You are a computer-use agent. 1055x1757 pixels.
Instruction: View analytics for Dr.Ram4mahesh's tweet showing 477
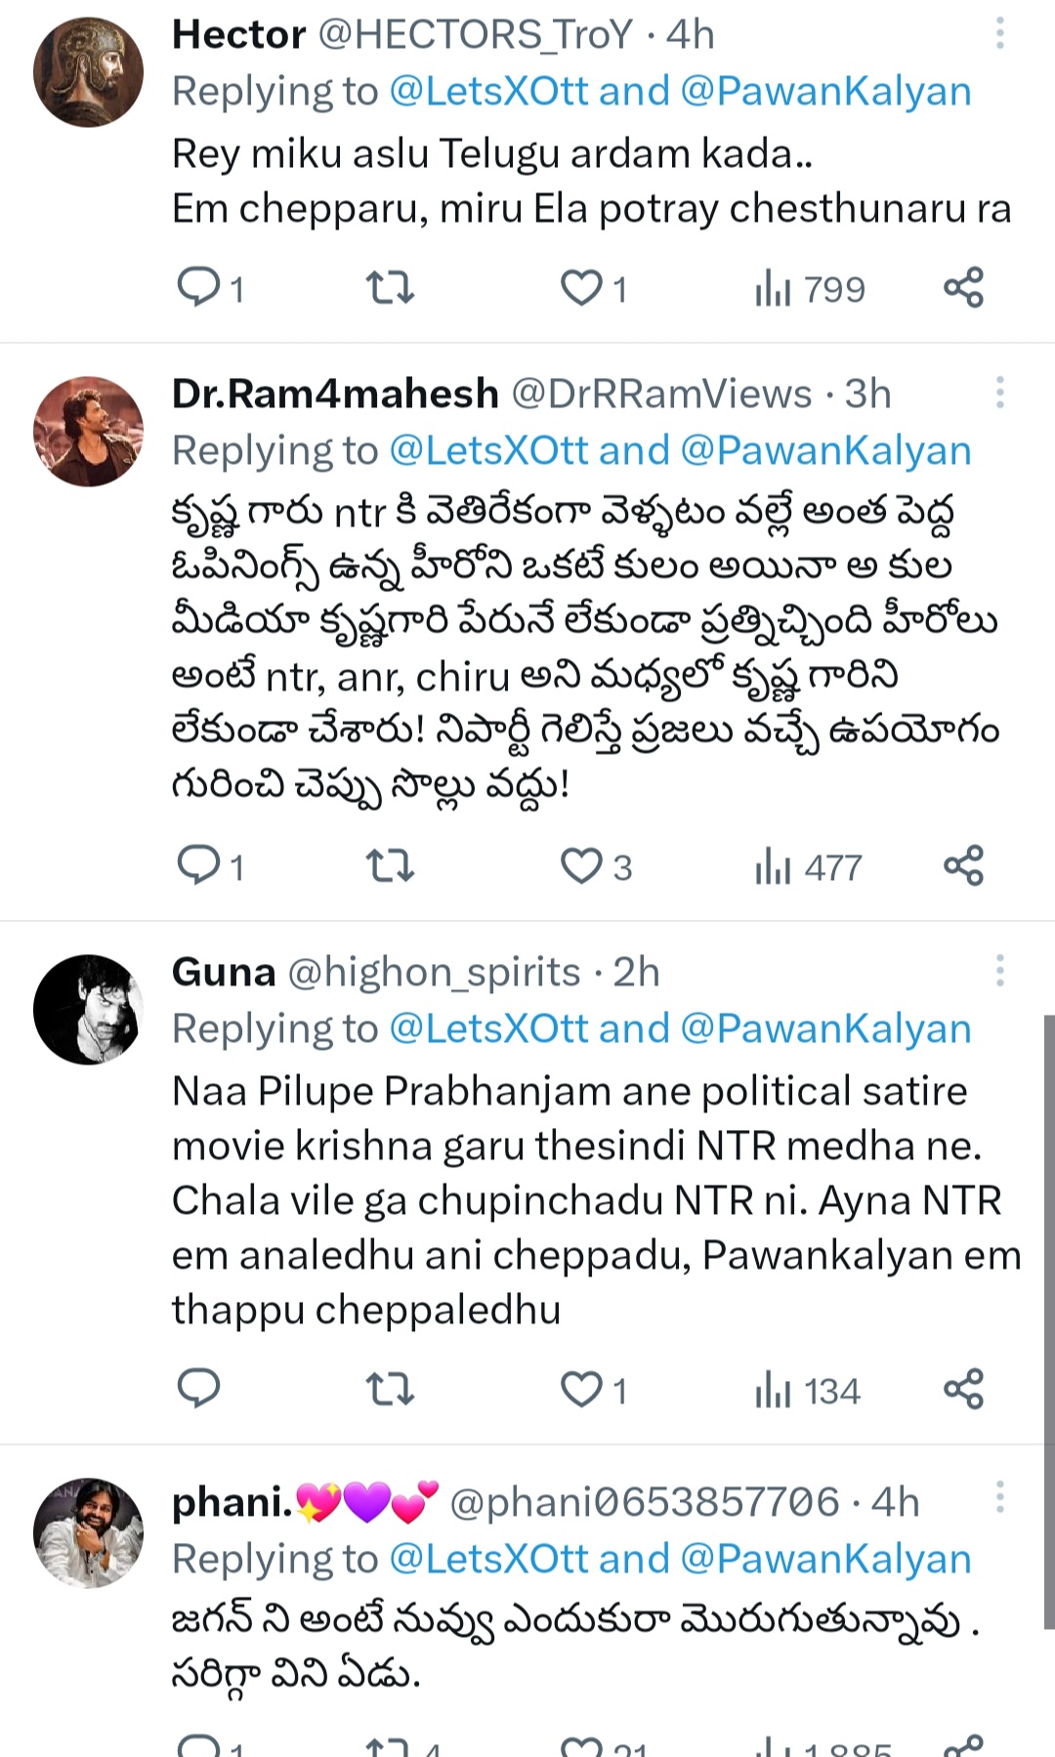[808, 866]
